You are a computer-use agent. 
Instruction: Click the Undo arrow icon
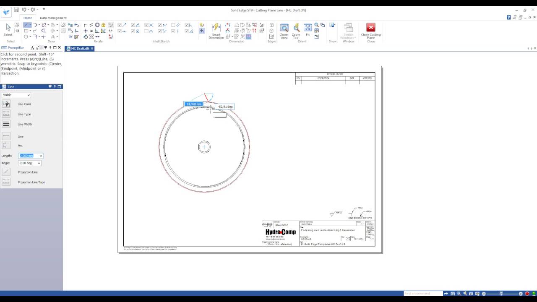click(23, 10)
